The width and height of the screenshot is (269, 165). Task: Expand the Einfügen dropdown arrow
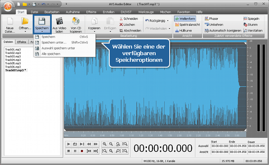click(110, 32)
